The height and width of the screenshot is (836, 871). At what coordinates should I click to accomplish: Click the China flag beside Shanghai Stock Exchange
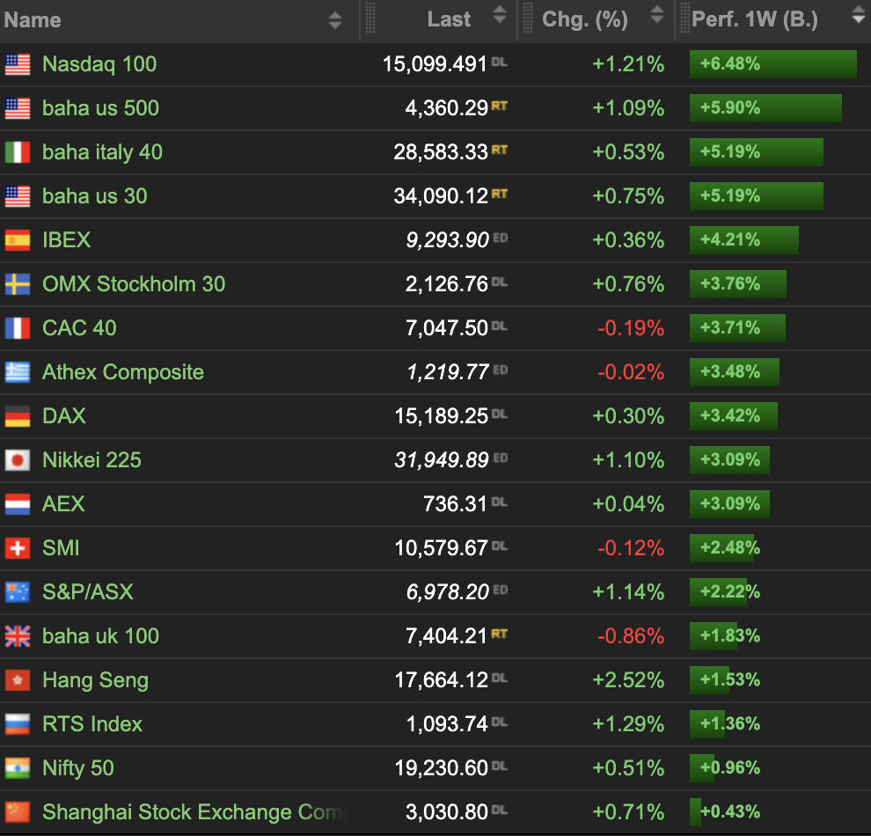18,811
